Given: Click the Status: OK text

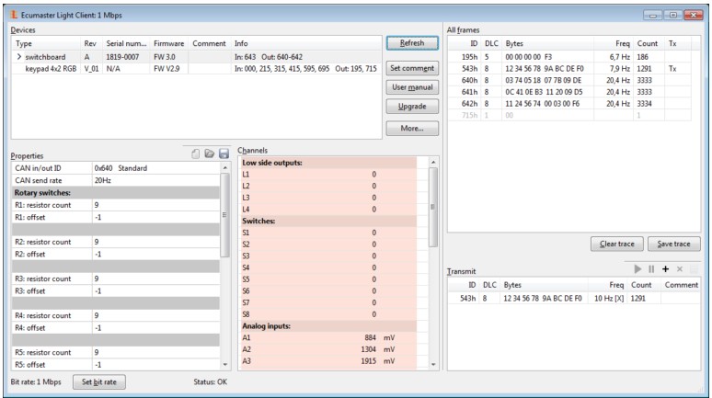Looking at the screenshot, I should [x=211, y=382].
